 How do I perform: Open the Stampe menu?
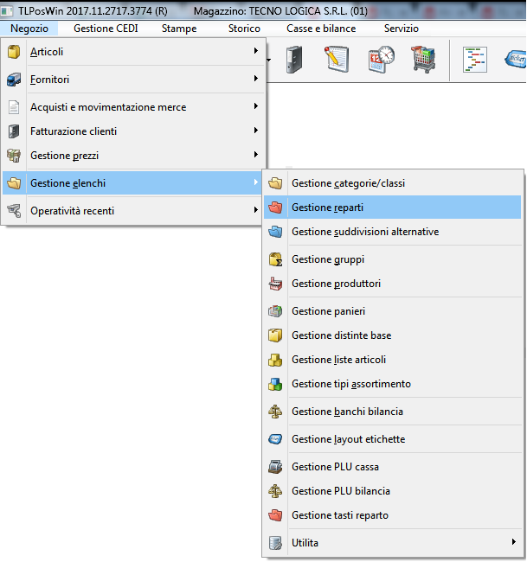178,29
